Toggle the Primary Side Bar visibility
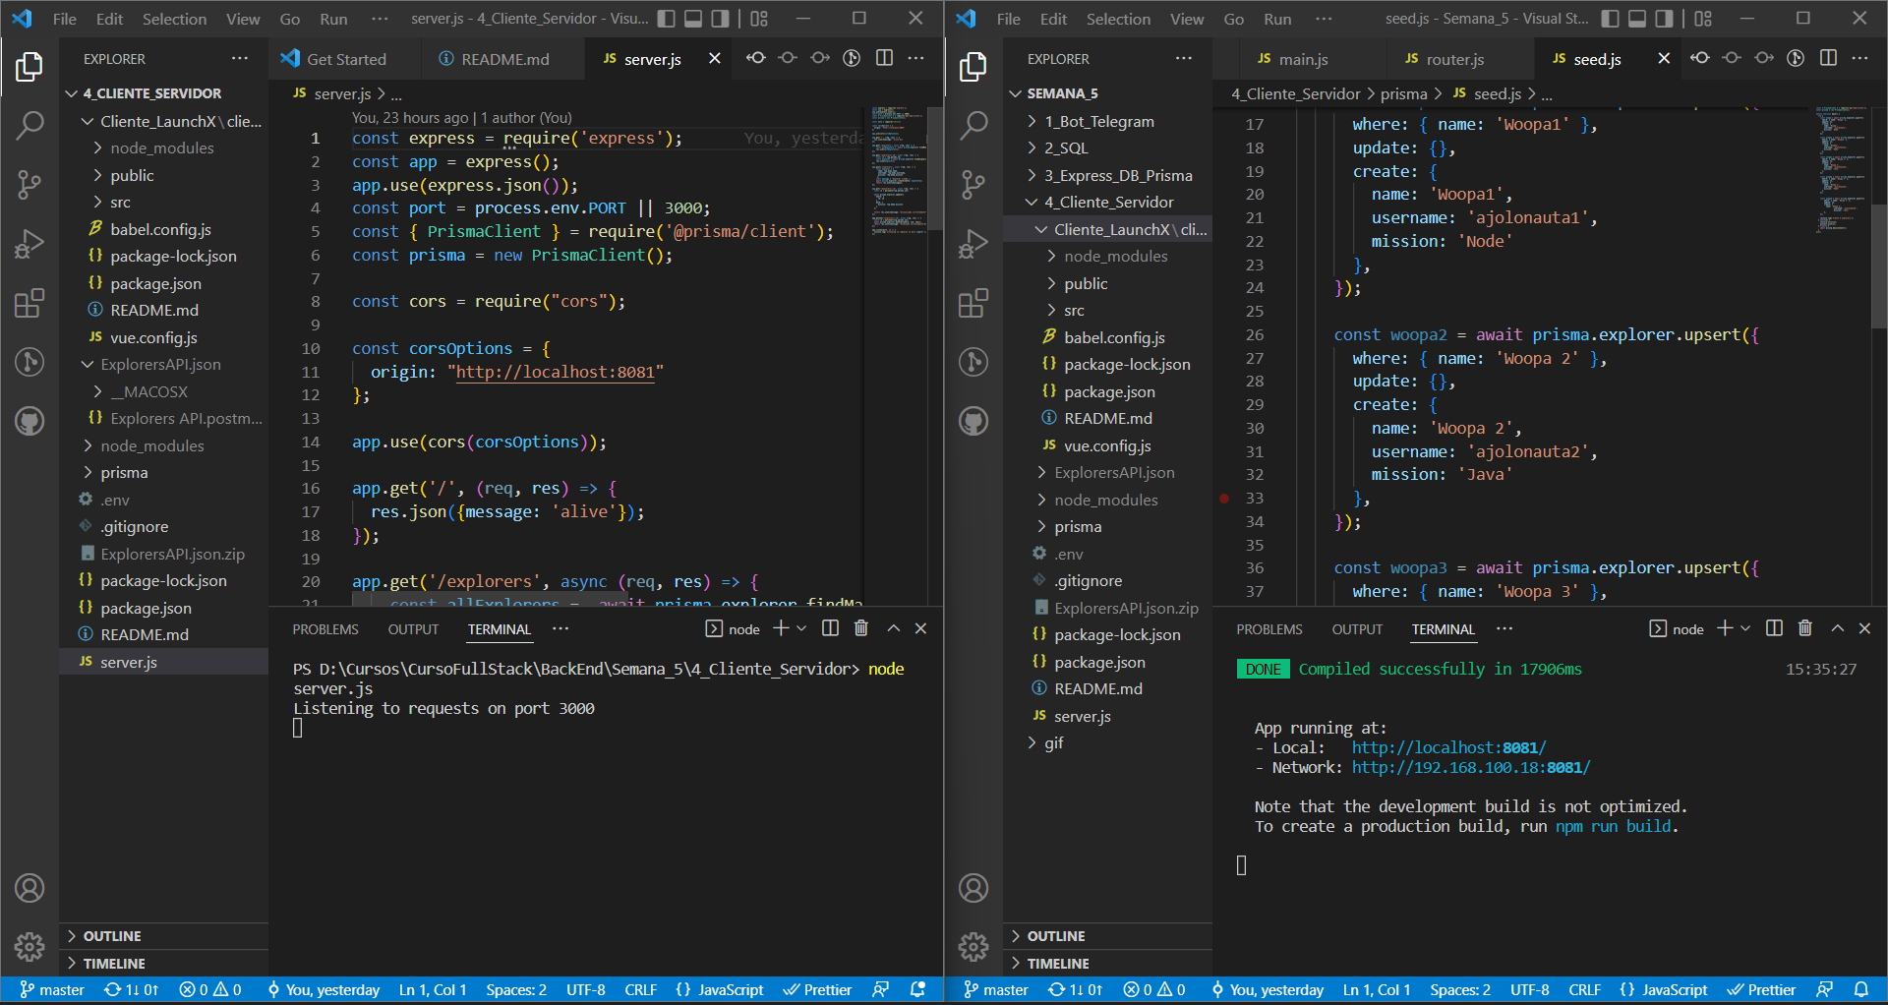Viewport: 1888px width, 1005px height. 667,18
